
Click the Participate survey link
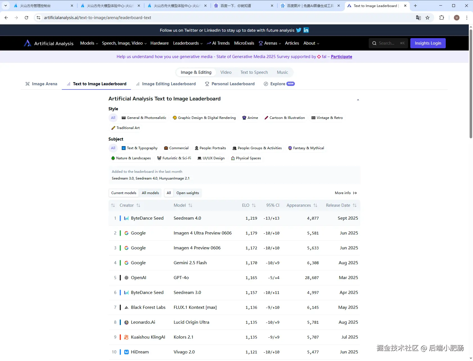[x=341, y=57]
